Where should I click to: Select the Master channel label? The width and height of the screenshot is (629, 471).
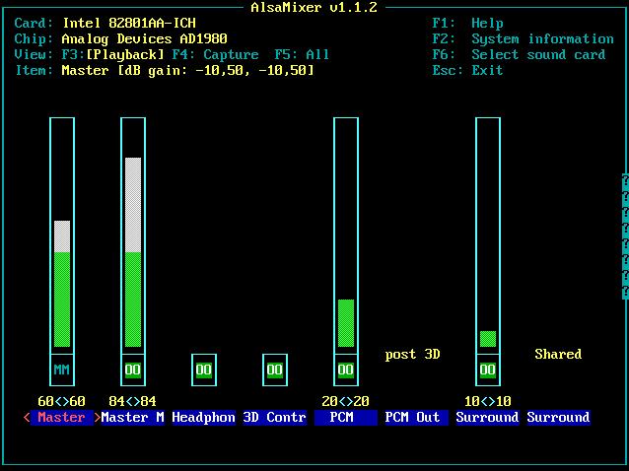tap(62, 417)
